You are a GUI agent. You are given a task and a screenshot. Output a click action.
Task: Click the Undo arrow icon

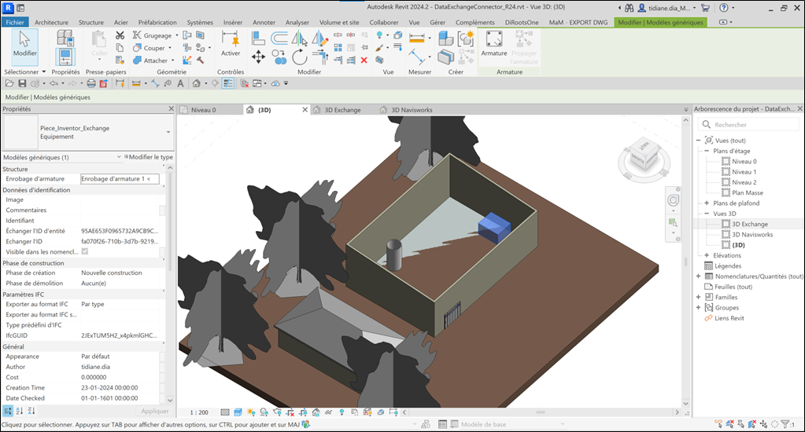(54, 83)
